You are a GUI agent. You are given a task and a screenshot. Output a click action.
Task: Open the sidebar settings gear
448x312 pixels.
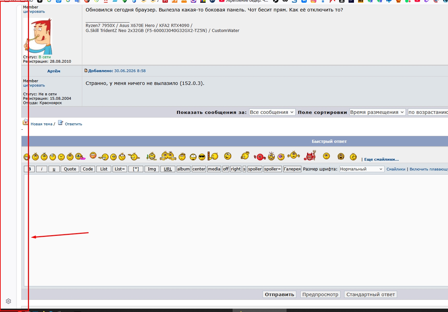pyautogui.click(x=8, y=301)
